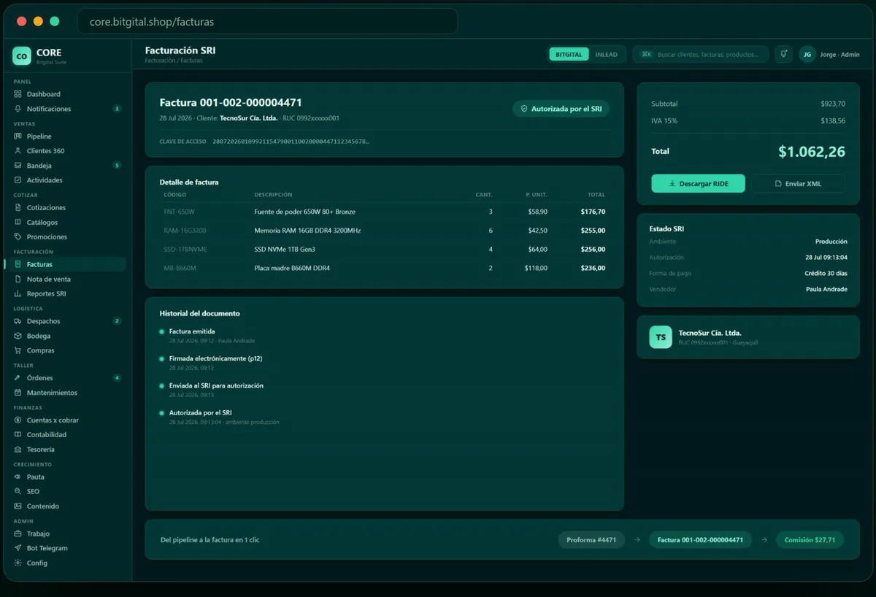Screen dimensions: 876x597
Task: Click the Enviada al SRI para autorización entry
Action: pyautogui.click(x=216, y=385)
